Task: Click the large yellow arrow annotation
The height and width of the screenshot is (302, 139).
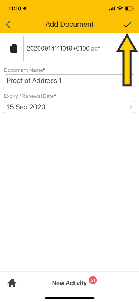Action: point(127,60)
